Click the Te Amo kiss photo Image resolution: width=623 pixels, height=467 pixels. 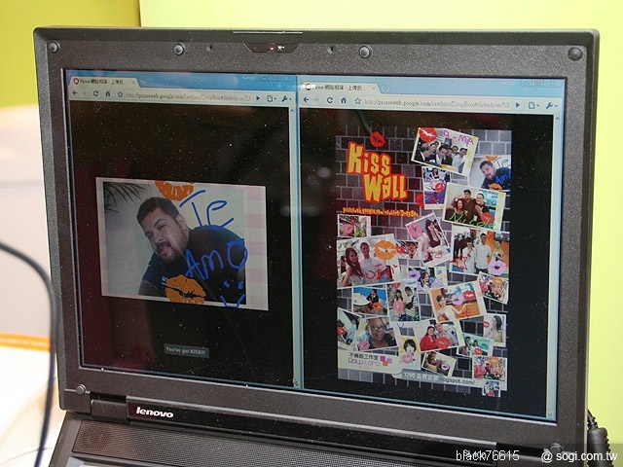(x=181, y=243)
